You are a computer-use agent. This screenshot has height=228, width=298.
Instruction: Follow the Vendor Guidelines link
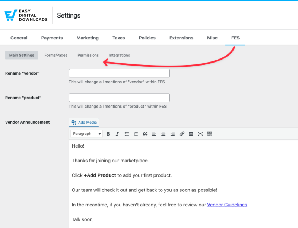point(227,205)
